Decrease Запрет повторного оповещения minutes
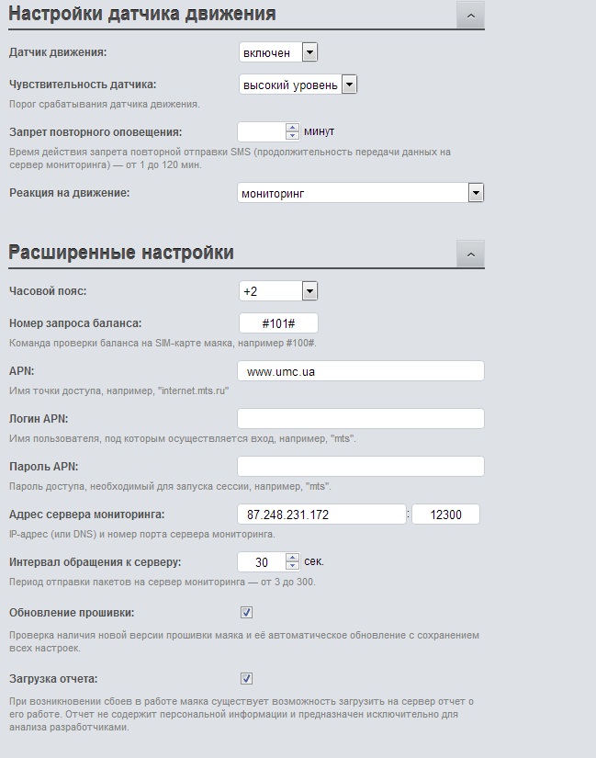 tap(292, 135)
